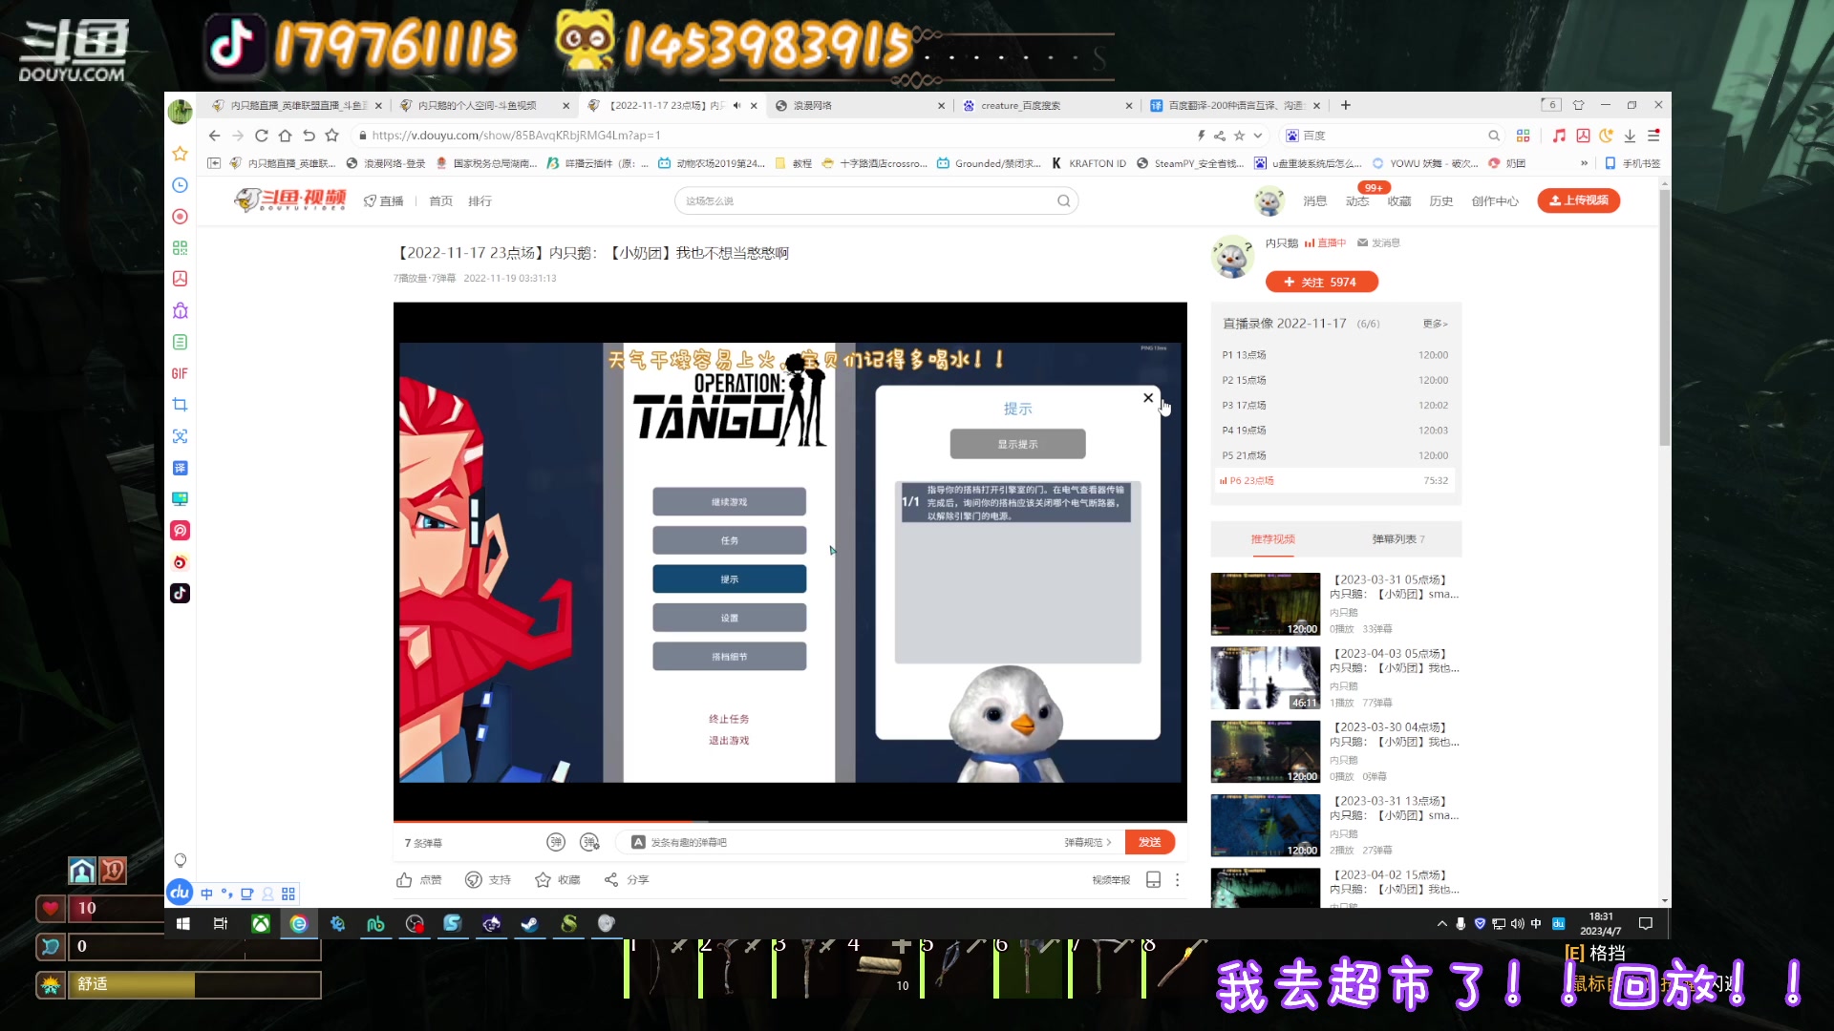Click the sidebar translate icon
The height and width of the screenshot is (1031, 1834).
[x=180, y=468]
